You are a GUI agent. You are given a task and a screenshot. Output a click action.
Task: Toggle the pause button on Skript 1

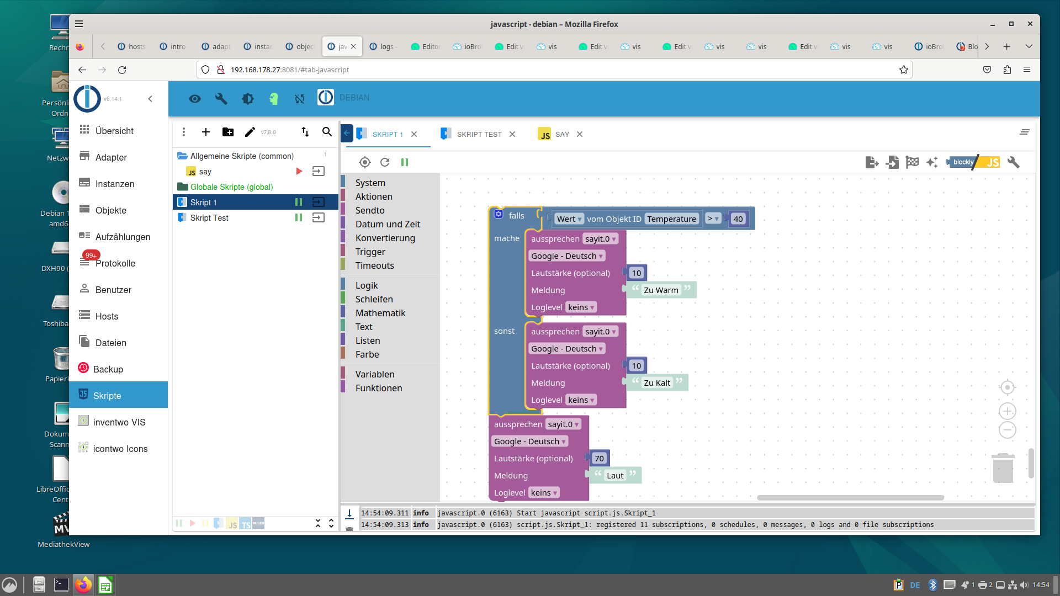pyautogui.click(x=299, y=203)
